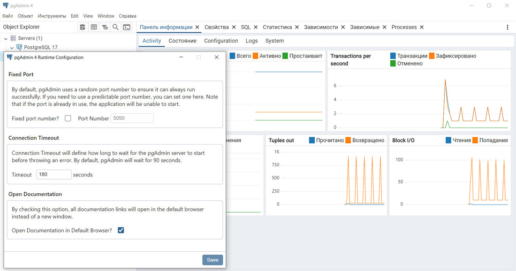
Task: Open the Logs sub-tab
Action: pos(252,41)
